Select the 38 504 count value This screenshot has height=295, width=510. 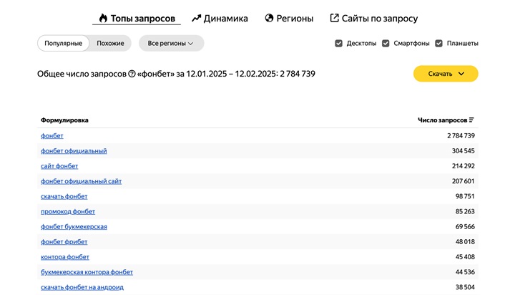tap(465, 287)
